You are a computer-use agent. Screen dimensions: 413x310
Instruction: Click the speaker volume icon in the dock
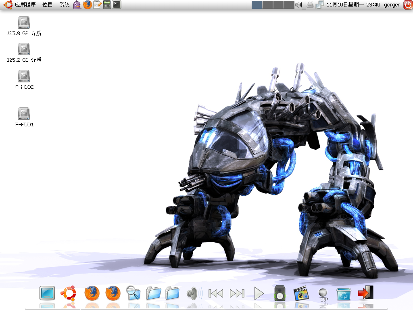point(194,293)
